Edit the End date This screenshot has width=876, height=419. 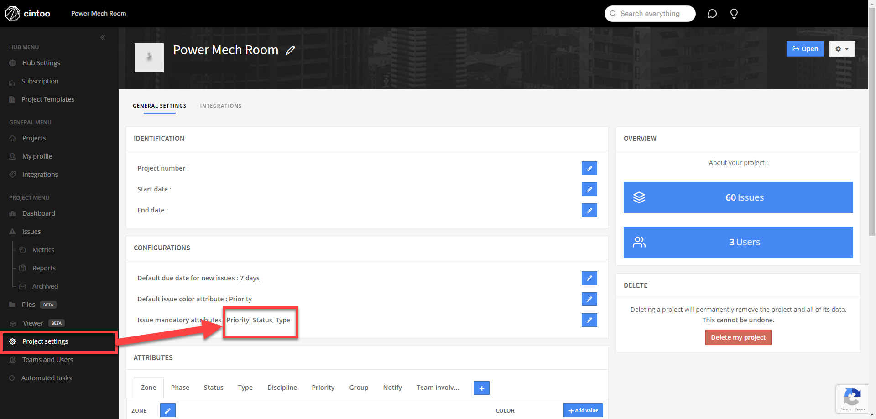[589, 210]
